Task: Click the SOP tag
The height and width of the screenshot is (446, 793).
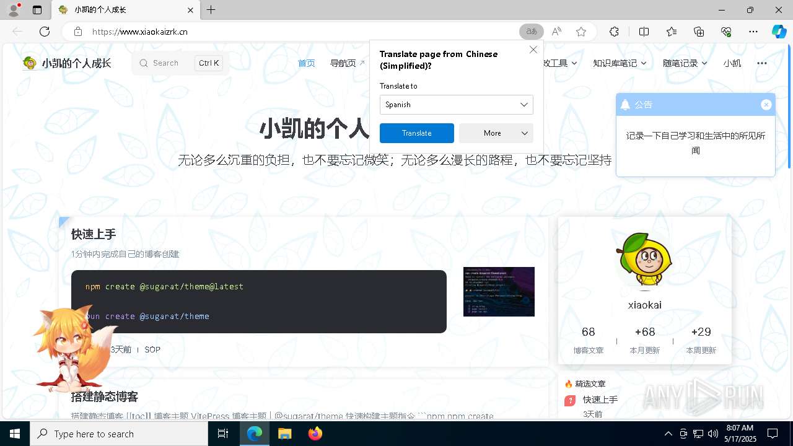Action: coord(152,349)
